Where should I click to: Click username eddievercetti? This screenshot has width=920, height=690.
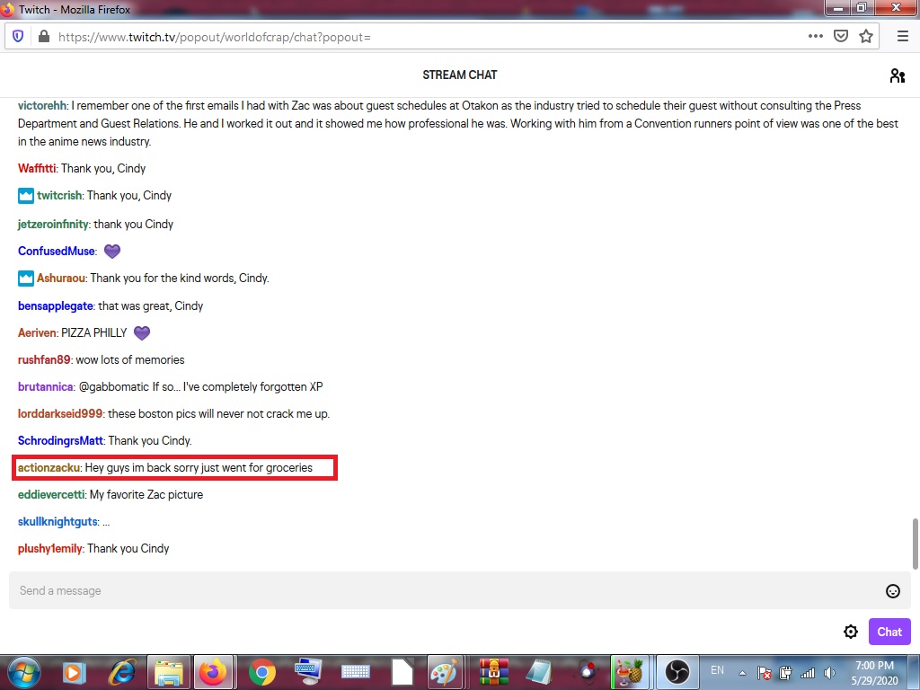(51, 495)
